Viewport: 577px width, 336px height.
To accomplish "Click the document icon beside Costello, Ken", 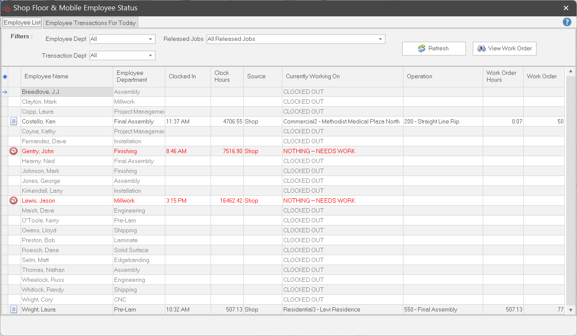I will tap(14, 121).
